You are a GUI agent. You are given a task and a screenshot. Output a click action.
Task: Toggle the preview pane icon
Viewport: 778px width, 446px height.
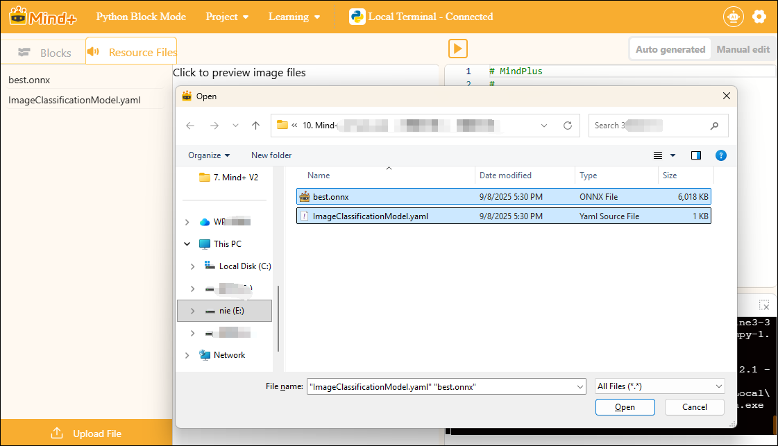696,155
